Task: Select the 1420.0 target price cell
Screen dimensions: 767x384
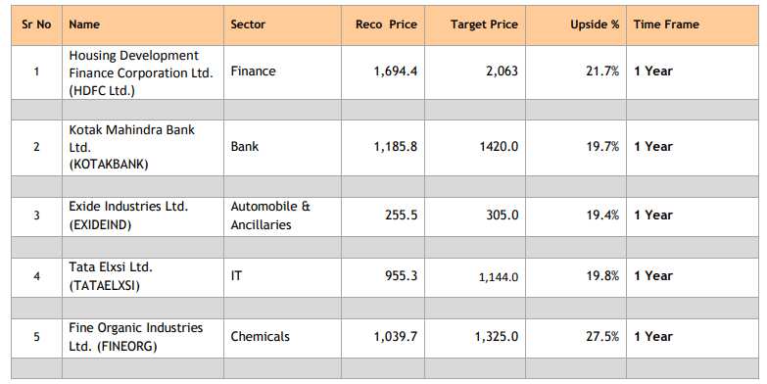Action: [x=475, y=147]
